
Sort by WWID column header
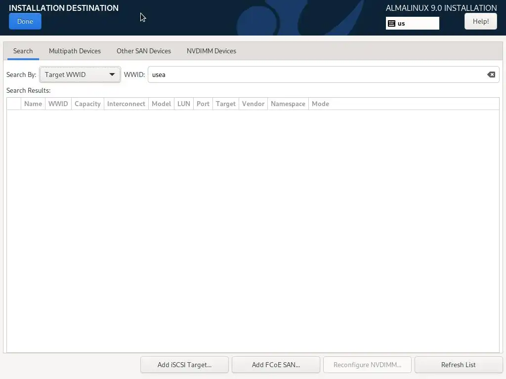pyautogui.click(x=58, y=104)
